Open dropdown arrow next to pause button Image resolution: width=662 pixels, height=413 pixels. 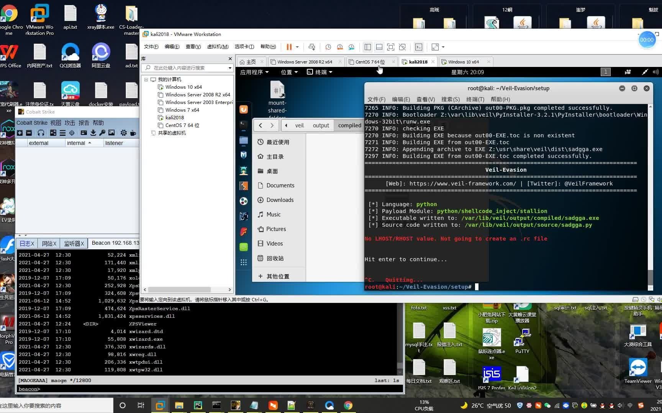pos(297,47)
